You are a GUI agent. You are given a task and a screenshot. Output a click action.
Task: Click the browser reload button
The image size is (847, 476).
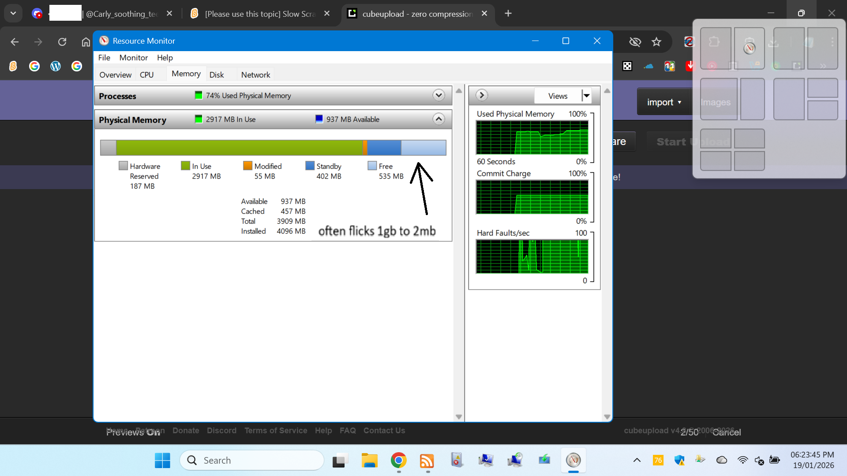point(62,42)
